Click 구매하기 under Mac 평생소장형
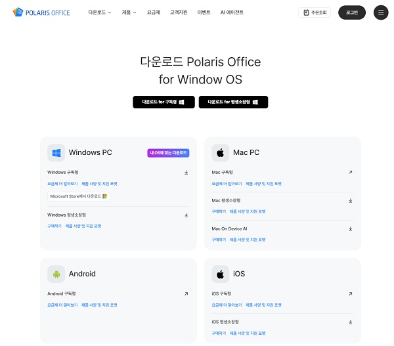Screen dimensions: 394x346 pos(219,211)
